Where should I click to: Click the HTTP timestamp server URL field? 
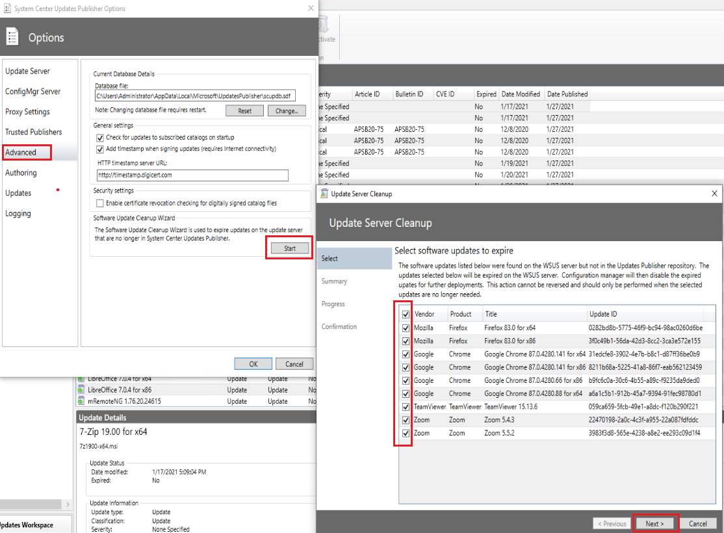(x=192, y=175)
